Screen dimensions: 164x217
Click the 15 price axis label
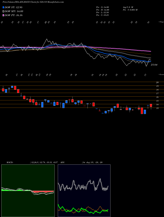coord(157,101)
